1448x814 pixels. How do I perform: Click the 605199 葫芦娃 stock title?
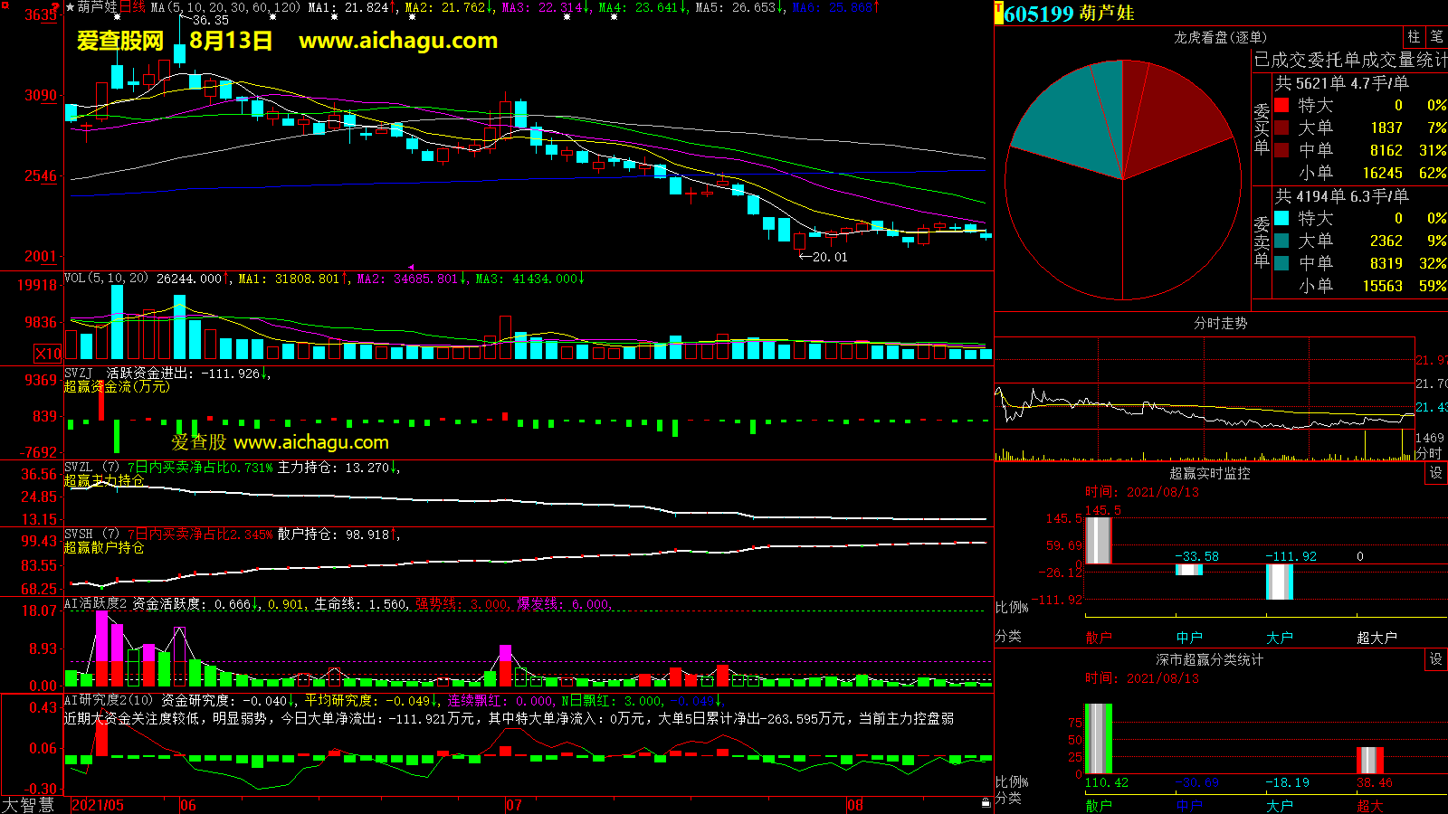pos(1068,14)
